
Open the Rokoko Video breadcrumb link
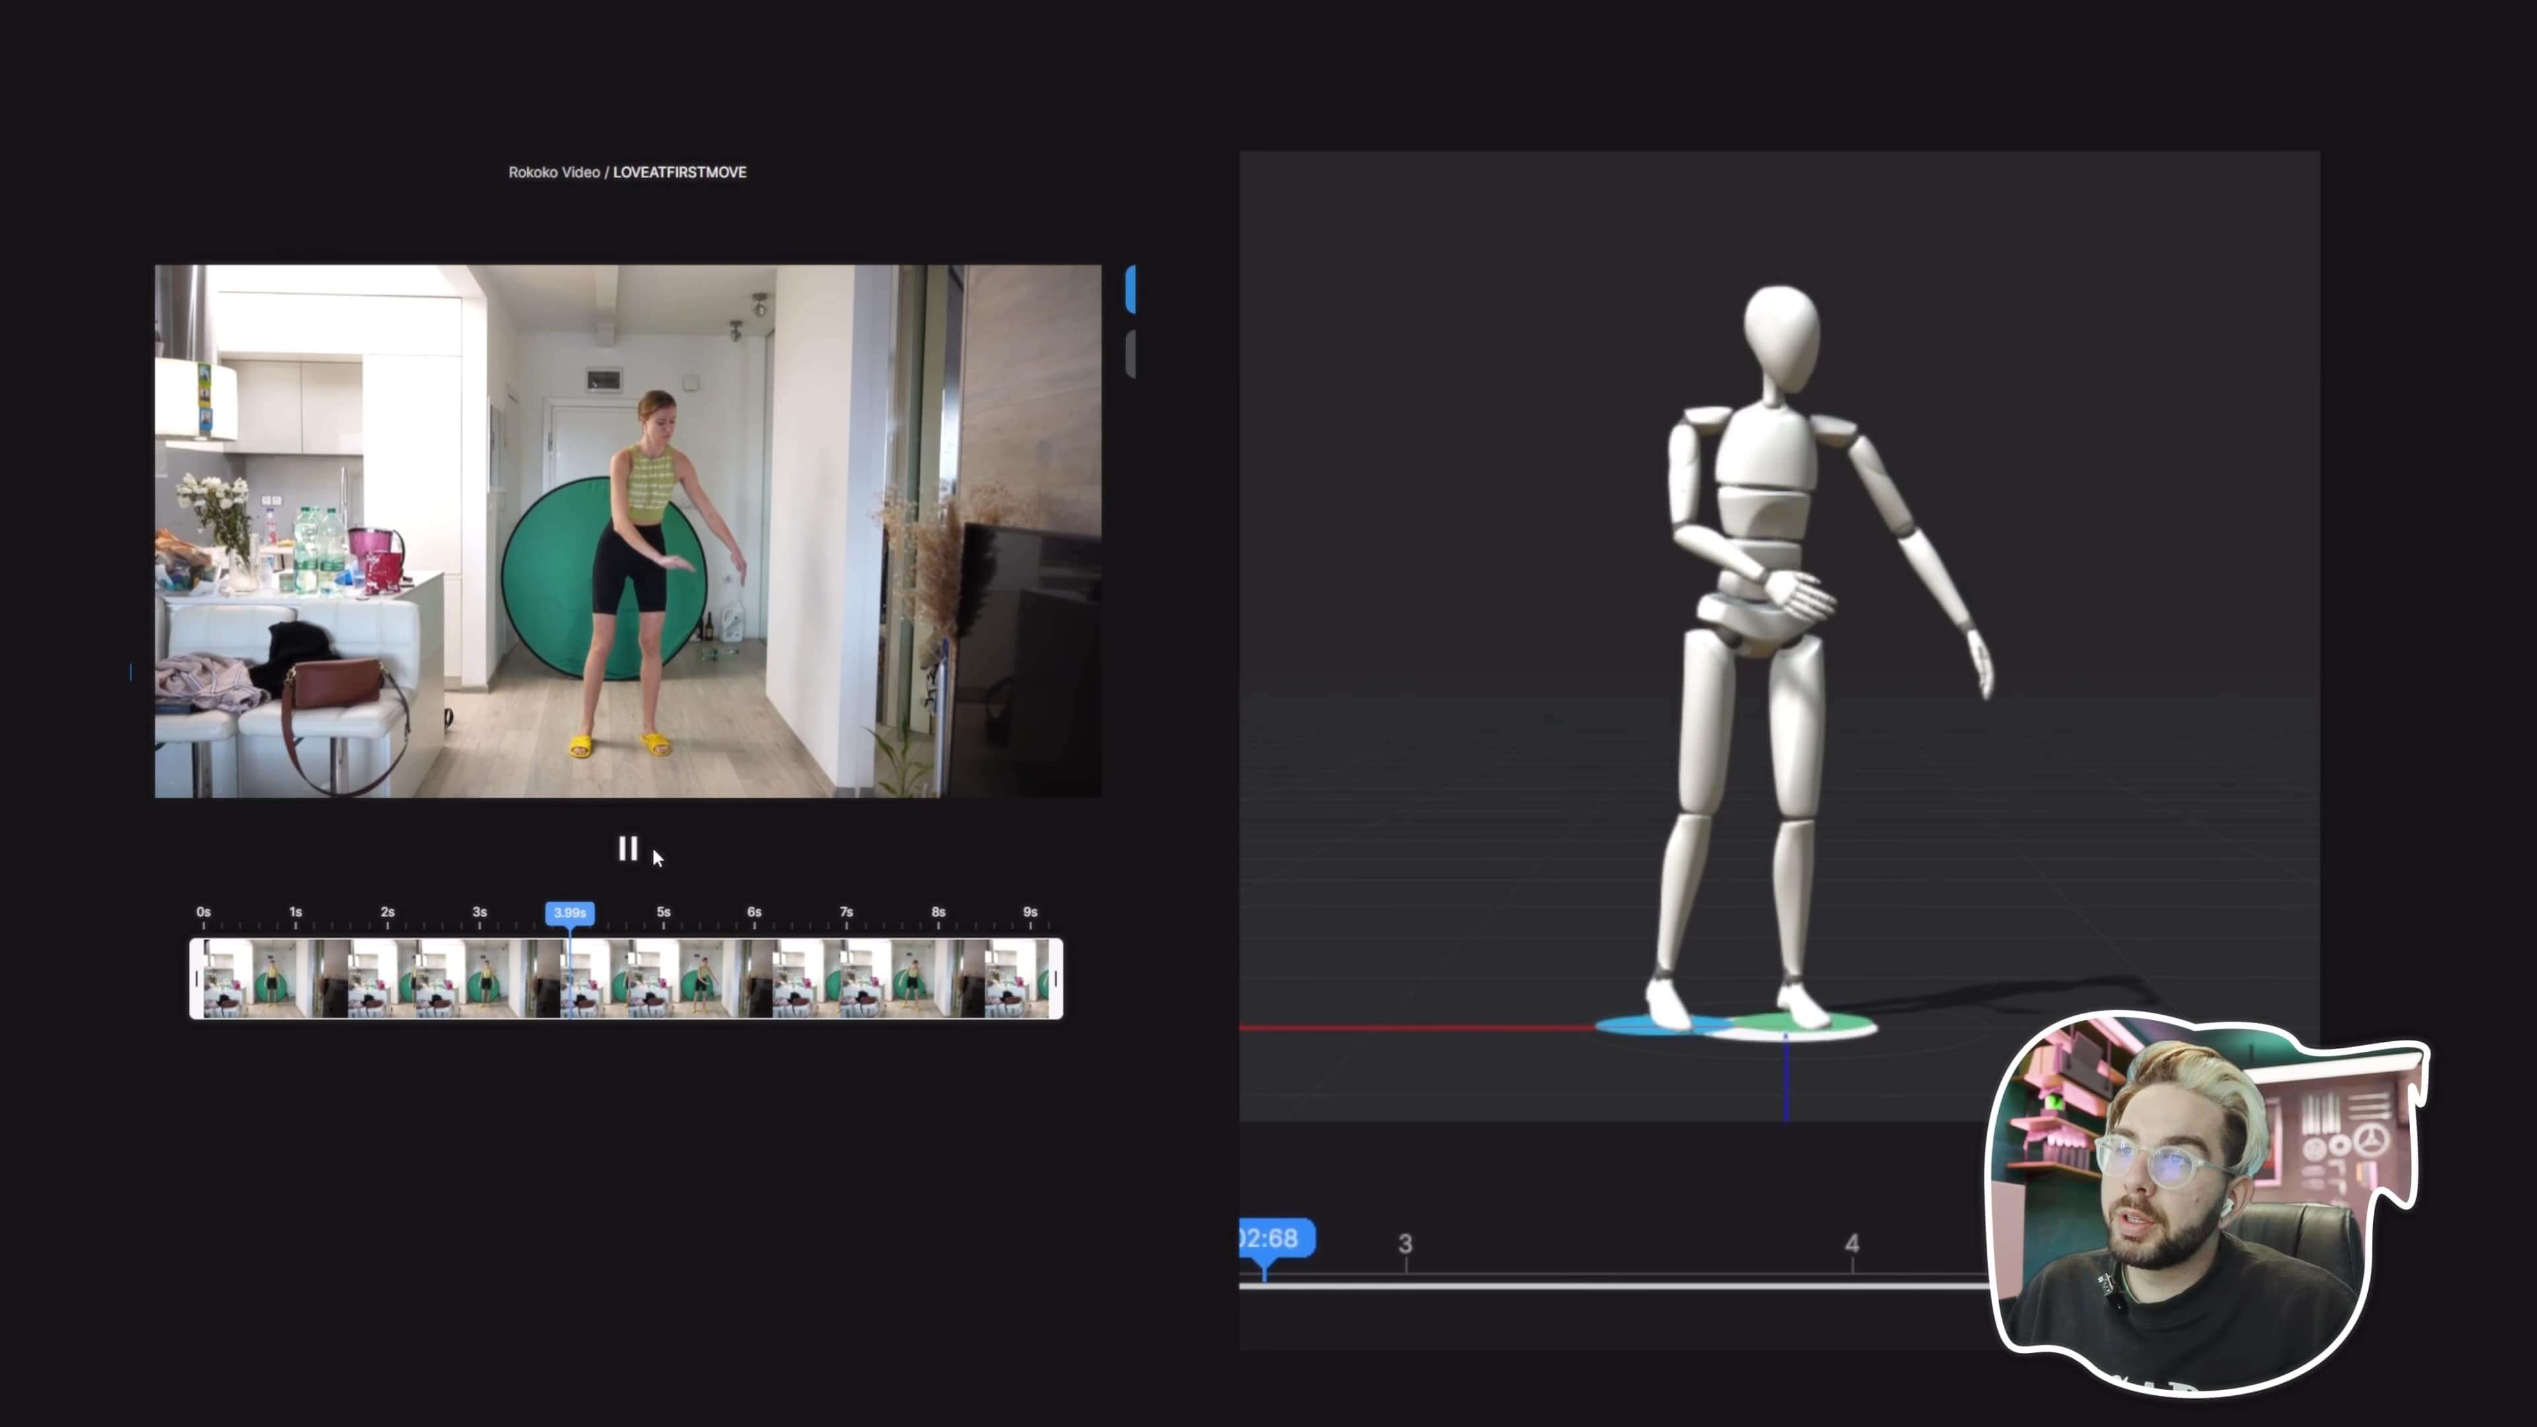(554, 171)
